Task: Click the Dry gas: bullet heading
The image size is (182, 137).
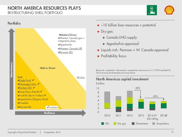Action: point(107,31)
